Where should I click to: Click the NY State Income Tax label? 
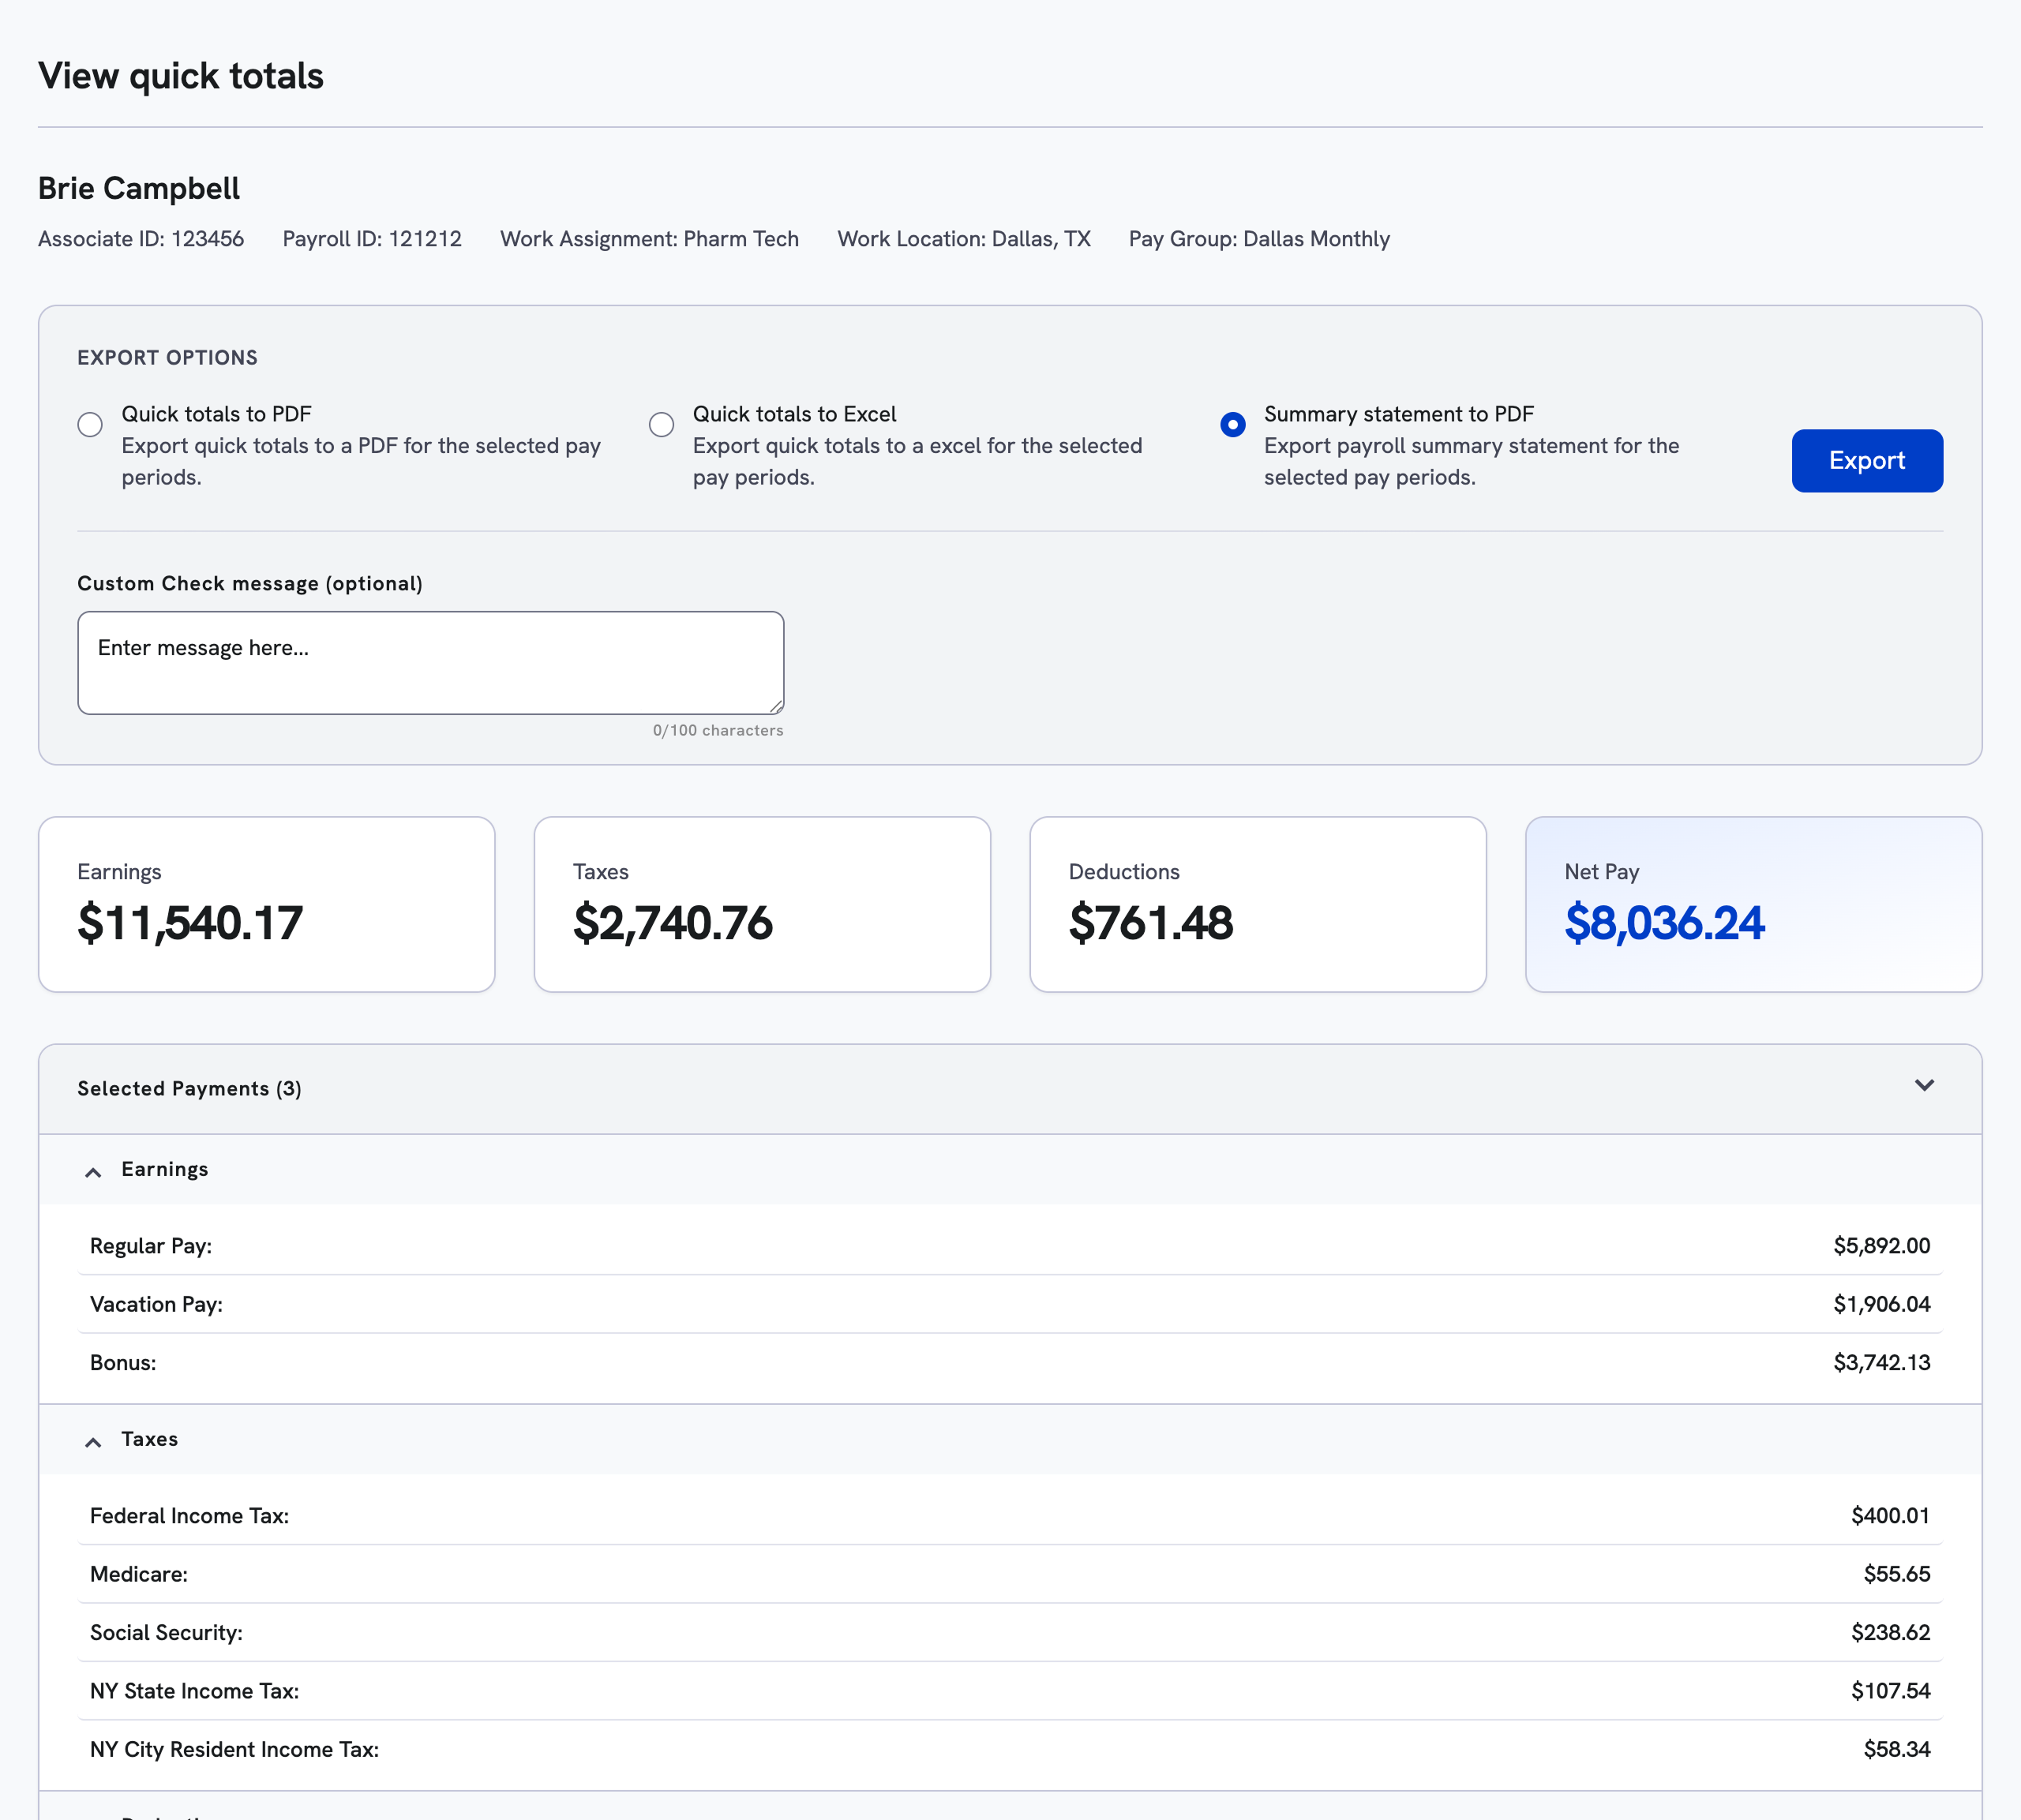pyautogui.click(x=194, y=1691)
